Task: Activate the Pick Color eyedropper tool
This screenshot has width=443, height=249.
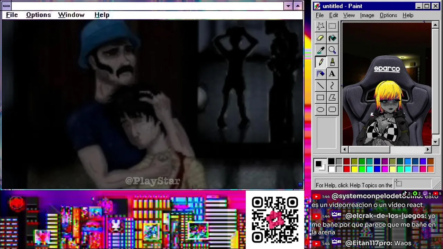Action: (x=320, y=50)
